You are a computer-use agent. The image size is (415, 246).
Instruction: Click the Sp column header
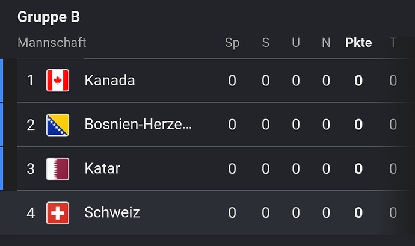click(x=232, y=43)
